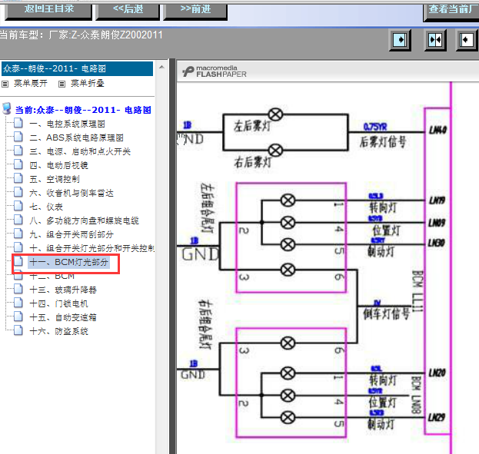Open 十二、BCM entry
The width and height of the screenshot is (479, 454).
click(52, 277)
